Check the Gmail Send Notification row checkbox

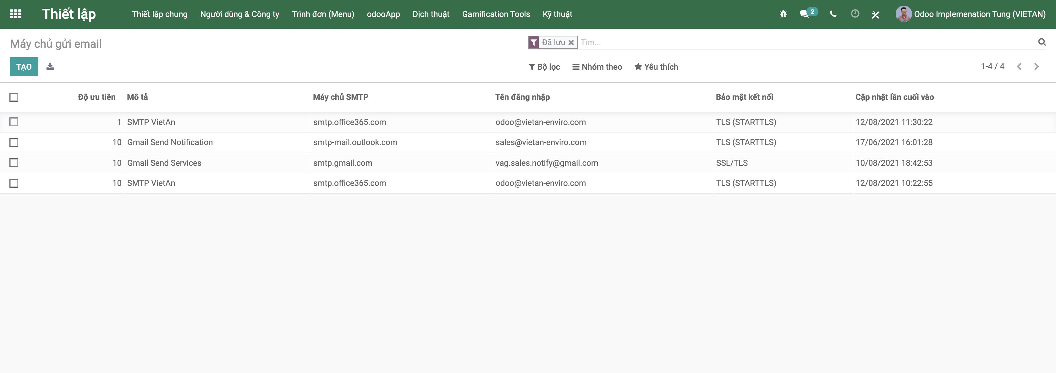14,142
